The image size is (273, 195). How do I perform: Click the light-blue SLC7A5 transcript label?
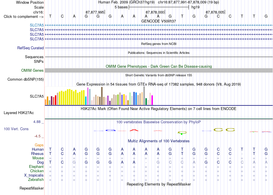click(37, 25)
